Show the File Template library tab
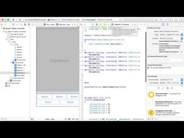 [159, 88]
